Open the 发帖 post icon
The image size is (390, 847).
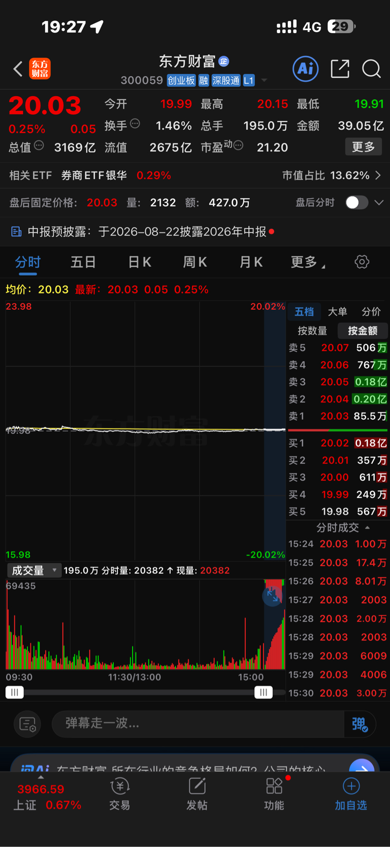point(197,786)
